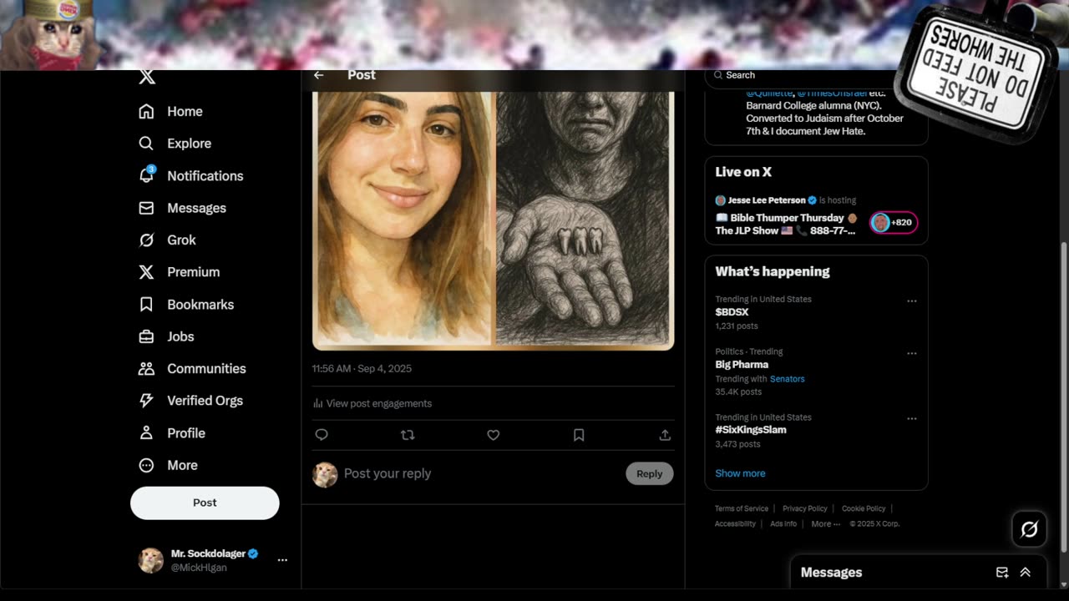Click the Verified Orgs lightning icon
This screenshot has width=1069, height=601.
coord(146,401)
